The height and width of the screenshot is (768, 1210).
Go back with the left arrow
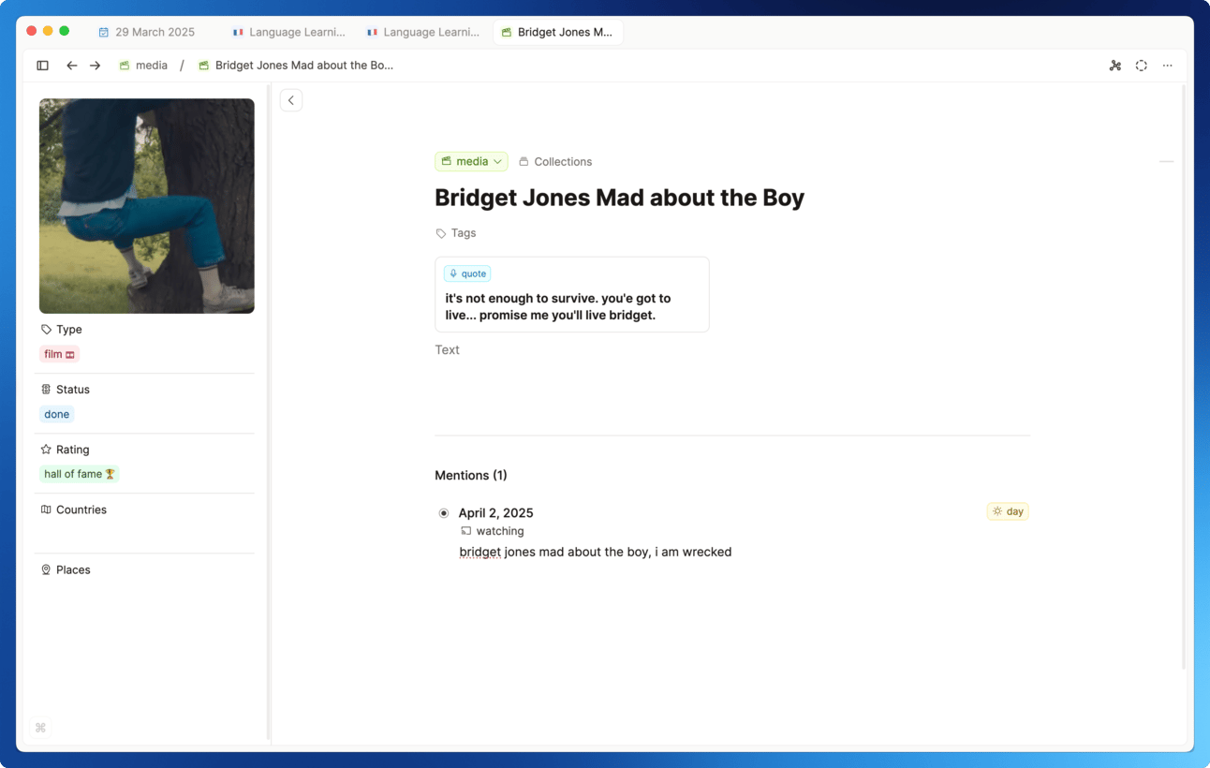click(71, 66)
